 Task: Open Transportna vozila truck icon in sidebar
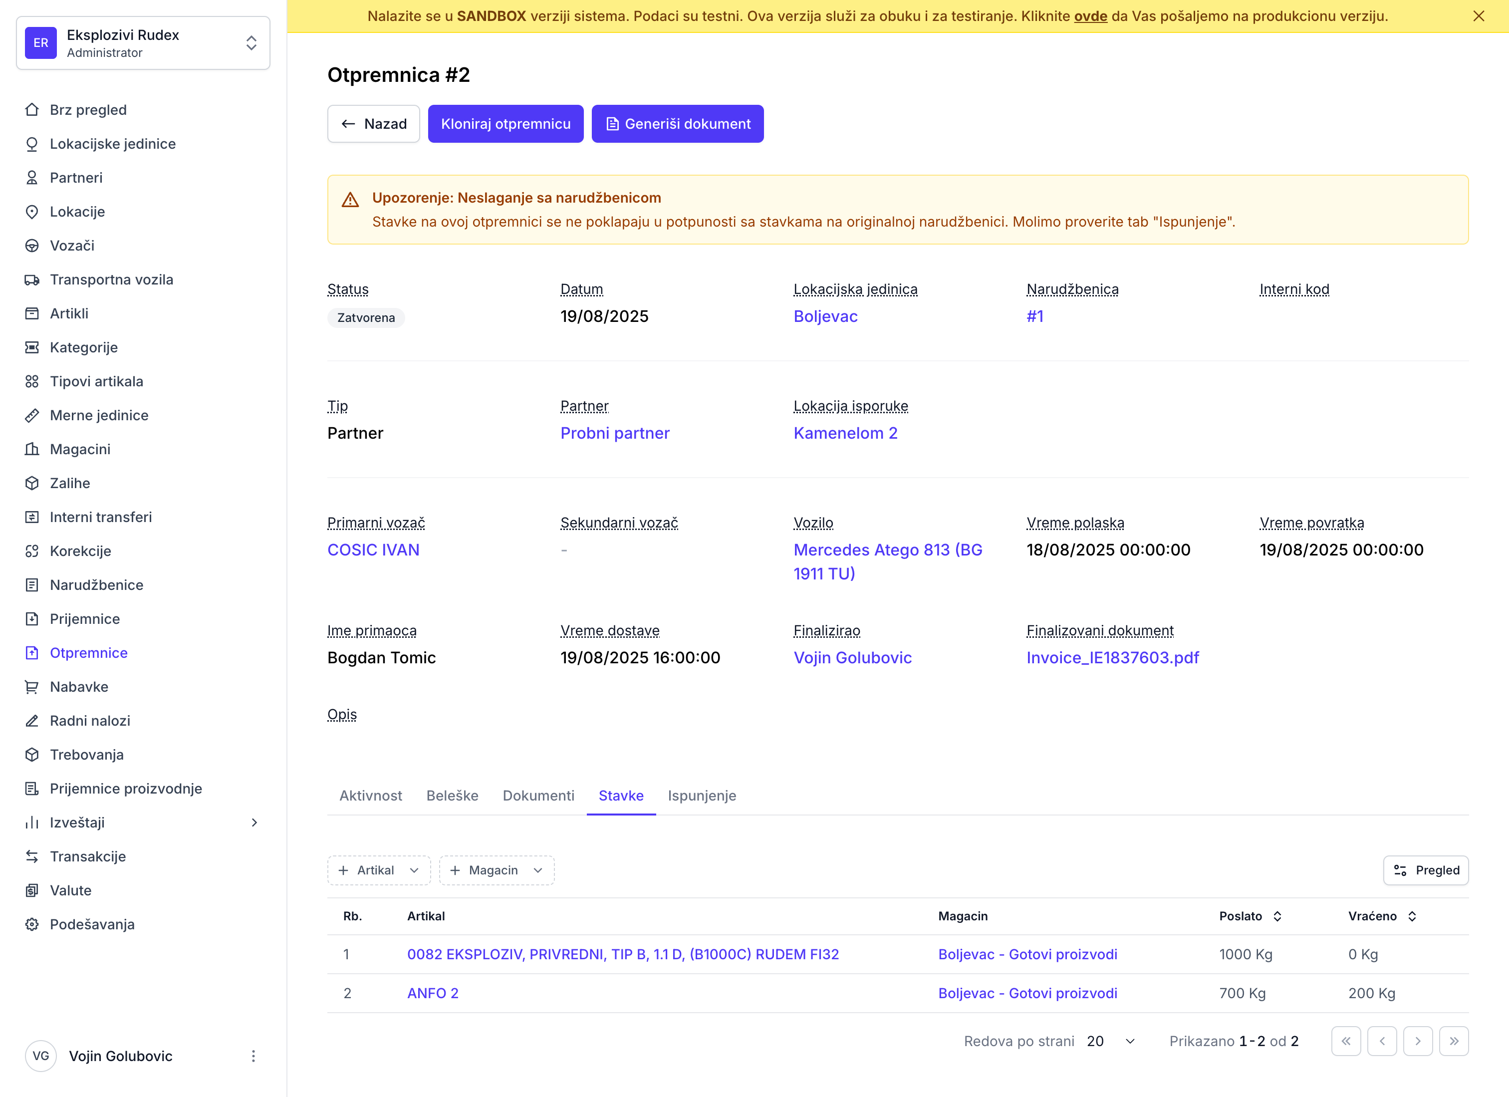32,279
